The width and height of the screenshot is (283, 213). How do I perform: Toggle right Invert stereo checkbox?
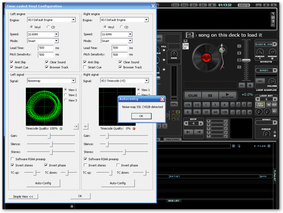click(85, 165)
